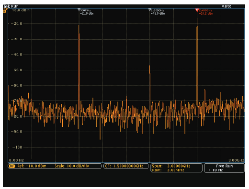Viewport: 249px width, 189px height.
Task: Click the 0.00 Hz start frequency label
Action: pyautogui.click(x=16, y=160)
